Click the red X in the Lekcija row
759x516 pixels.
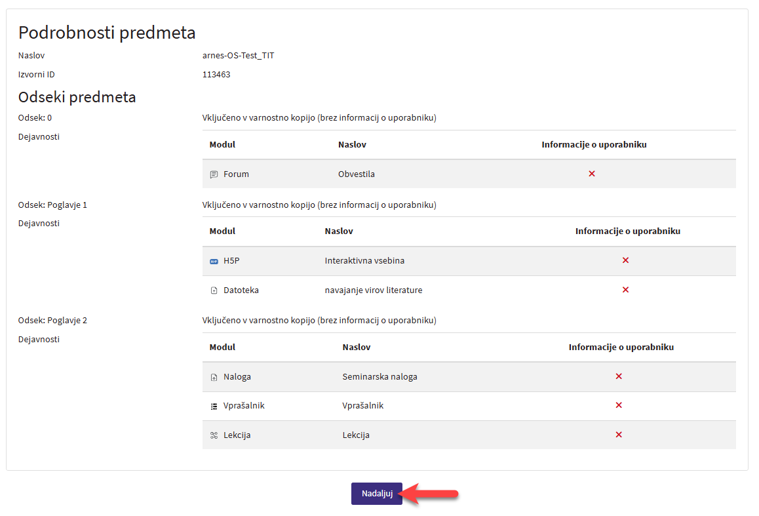pos(619,435)
